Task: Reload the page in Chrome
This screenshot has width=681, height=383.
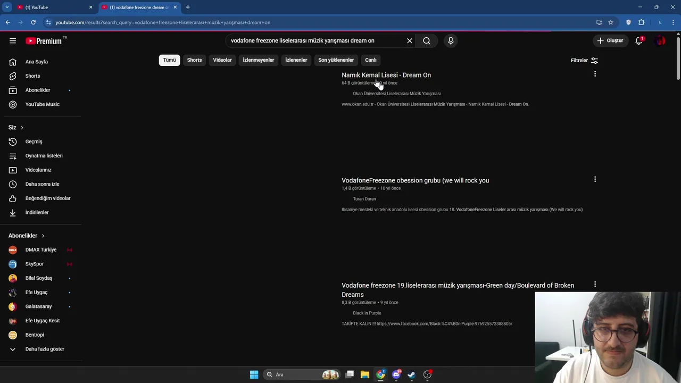Action: tap(33, 22)
